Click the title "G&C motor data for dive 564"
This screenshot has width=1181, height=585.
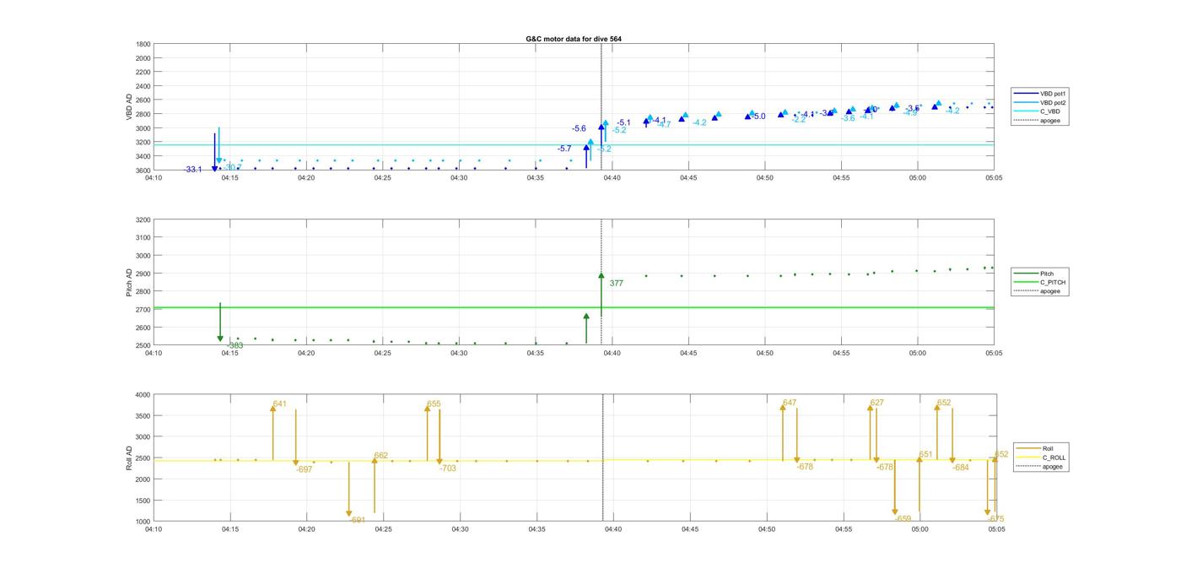coord(574,39)
